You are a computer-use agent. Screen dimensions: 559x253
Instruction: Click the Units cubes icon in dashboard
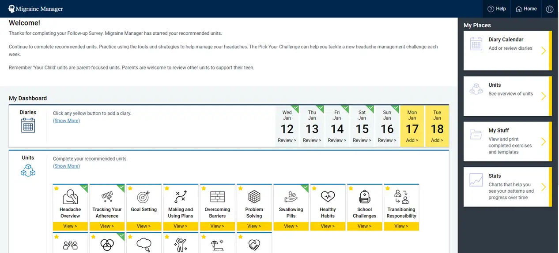[28, 170]
